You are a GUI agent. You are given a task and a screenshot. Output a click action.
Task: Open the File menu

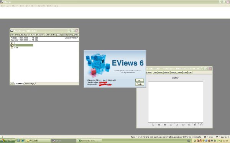pos(3,6)
